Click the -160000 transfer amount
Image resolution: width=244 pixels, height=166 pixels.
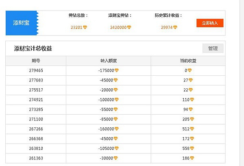pos(106,129)
